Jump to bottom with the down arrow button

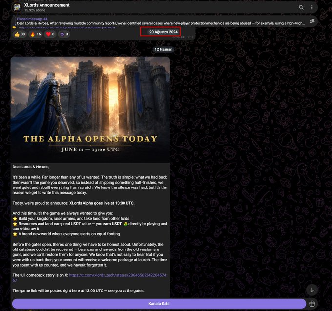click(312, 290)
